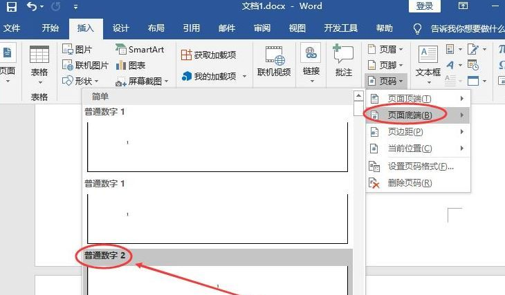Switch to the 布局 tab

(156, 28)
